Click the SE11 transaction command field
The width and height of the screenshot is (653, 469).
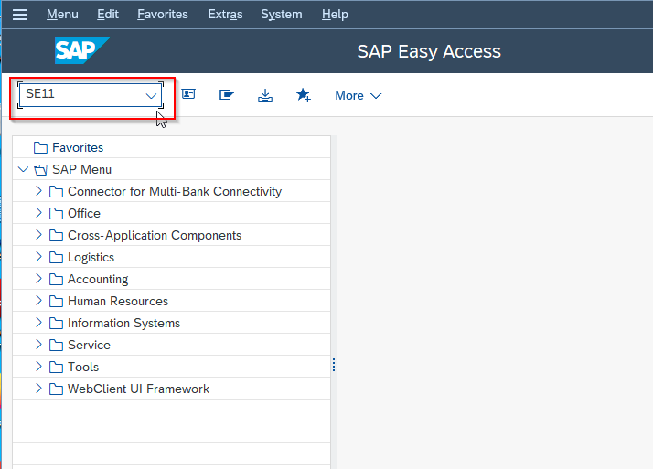point(90,95)
